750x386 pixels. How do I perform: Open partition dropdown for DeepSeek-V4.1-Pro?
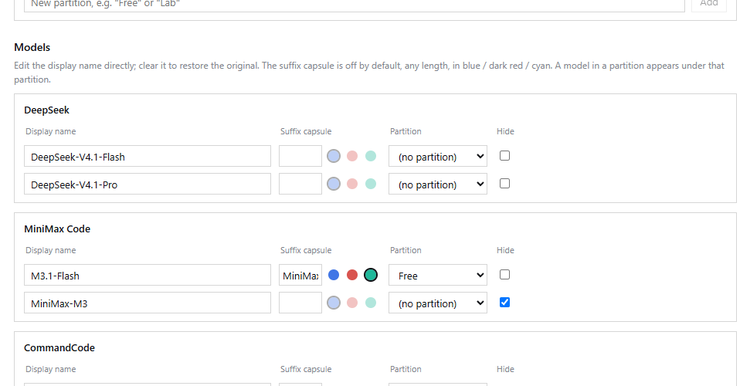(x=438, y=185)
